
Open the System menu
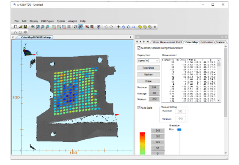coord(61,21)
